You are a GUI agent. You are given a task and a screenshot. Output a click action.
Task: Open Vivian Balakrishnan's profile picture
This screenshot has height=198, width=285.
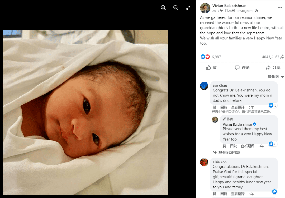[205, 8]
